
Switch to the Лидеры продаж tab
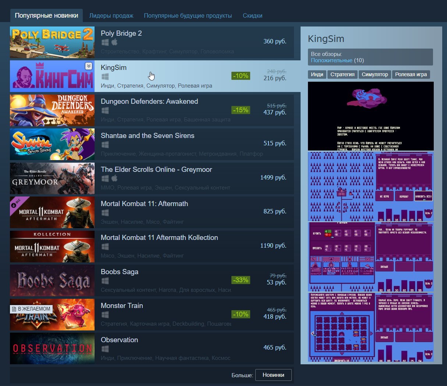pos(111,16)
